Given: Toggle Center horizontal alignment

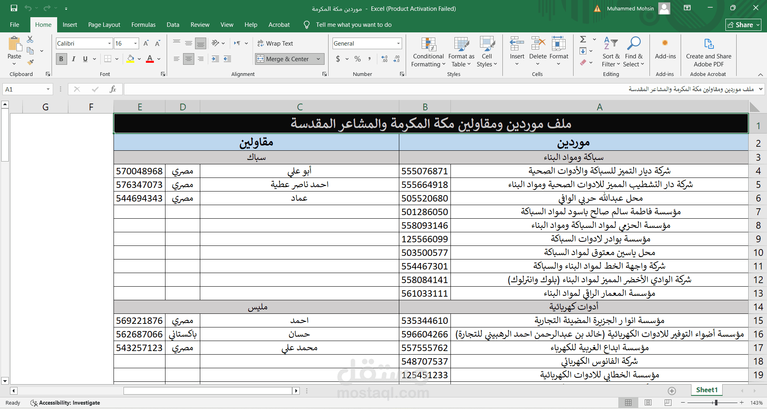Looking at the screenshot, I should (x=189, y=59).
